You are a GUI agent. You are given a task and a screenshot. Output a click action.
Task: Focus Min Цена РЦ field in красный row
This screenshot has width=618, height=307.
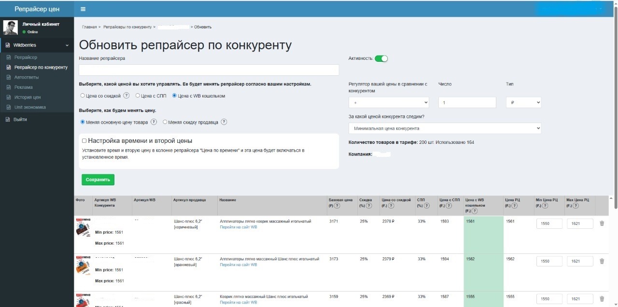tap(549, 298)
